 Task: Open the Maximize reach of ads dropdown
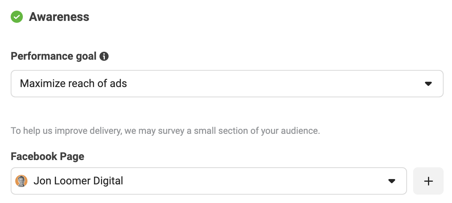click(227, 84)
